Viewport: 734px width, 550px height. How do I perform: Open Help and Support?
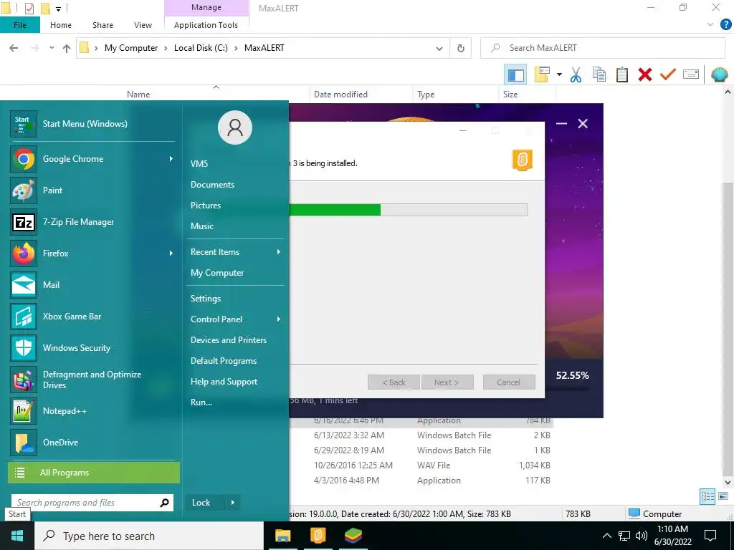point(235,382)
